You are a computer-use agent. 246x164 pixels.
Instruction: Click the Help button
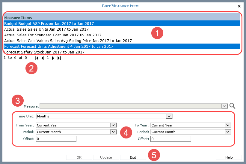click(229, 157)
